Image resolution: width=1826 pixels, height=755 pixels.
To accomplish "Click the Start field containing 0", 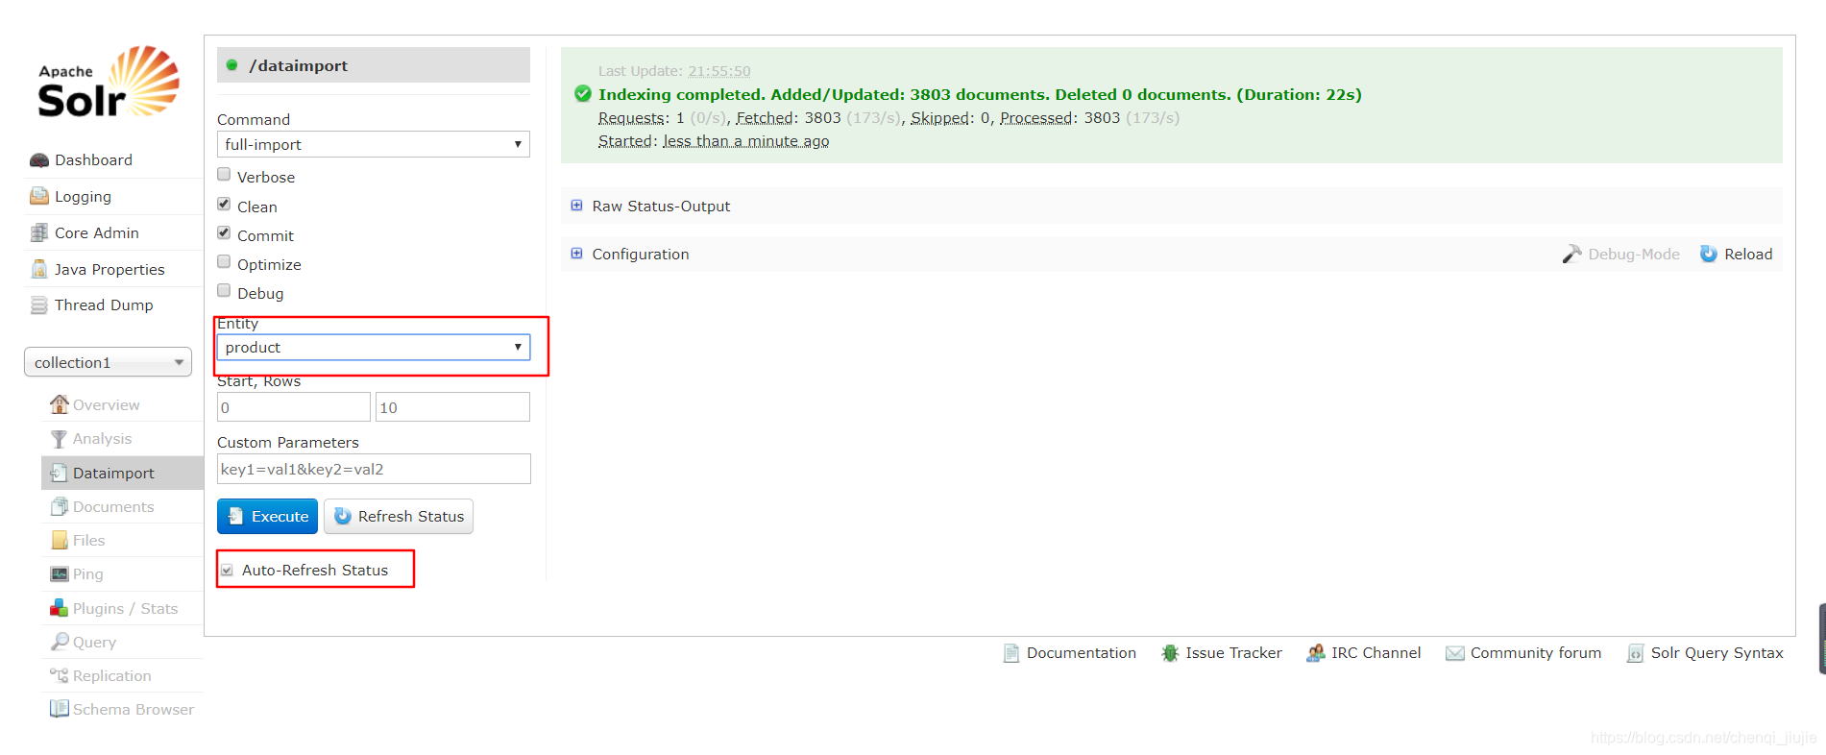I will (x=294, y=407).
